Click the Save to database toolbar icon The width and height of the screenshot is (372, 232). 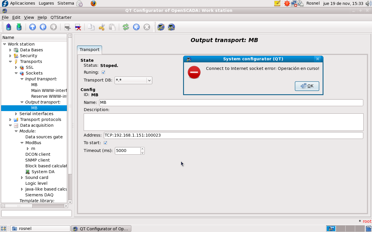coord(19,27)
